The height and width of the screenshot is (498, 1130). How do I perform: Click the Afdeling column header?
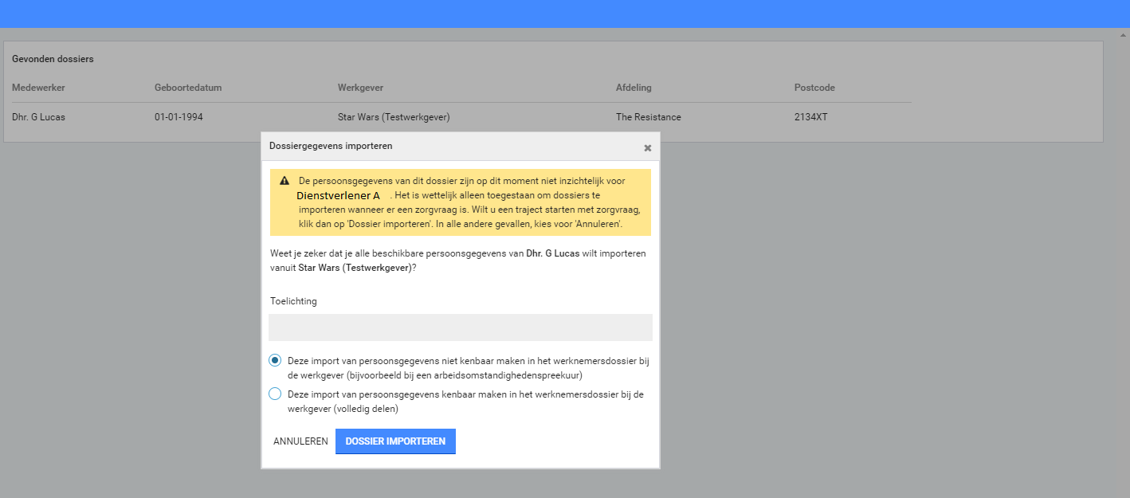click(634, 88)
